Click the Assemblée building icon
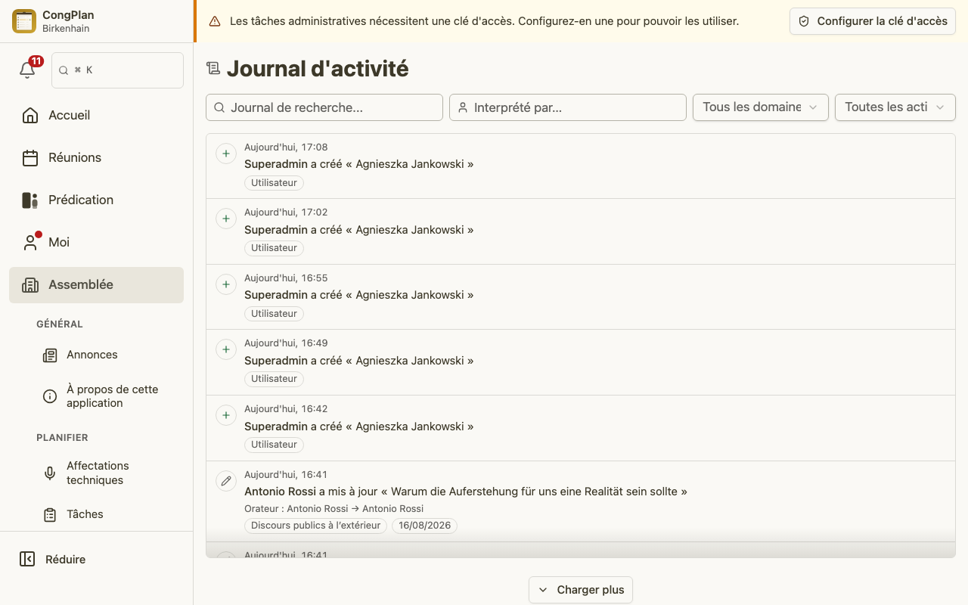The height and width of the screenshot is (605, 968). click(x=30, y=284)
